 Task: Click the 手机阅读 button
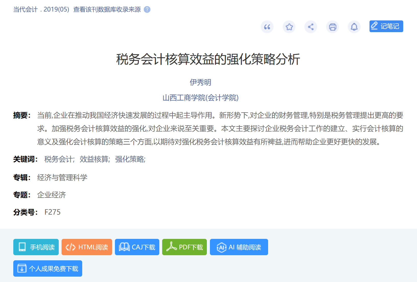point(36,247)
